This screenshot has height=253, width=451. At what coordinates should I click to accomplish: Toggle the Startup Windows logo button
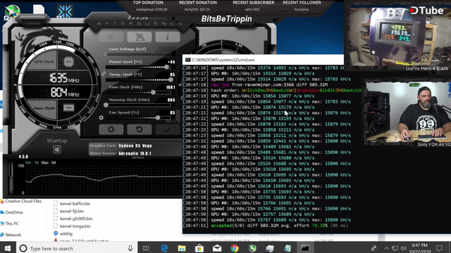click(57, 150)
